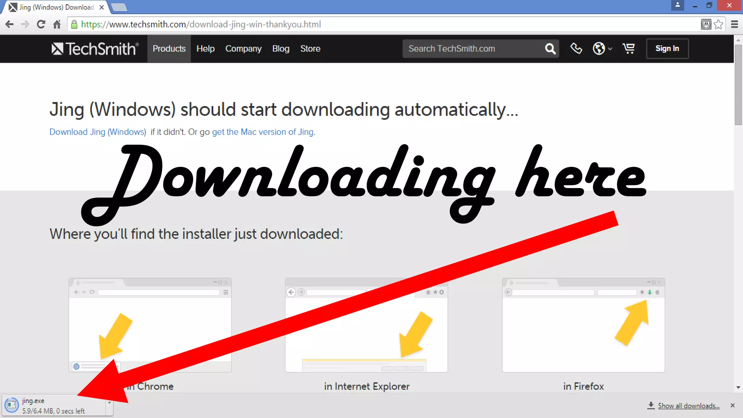Image resolution: width=743 pixels, height=418 pixels.
Task: Click the green padlock security icon
Action: point(74,24)
